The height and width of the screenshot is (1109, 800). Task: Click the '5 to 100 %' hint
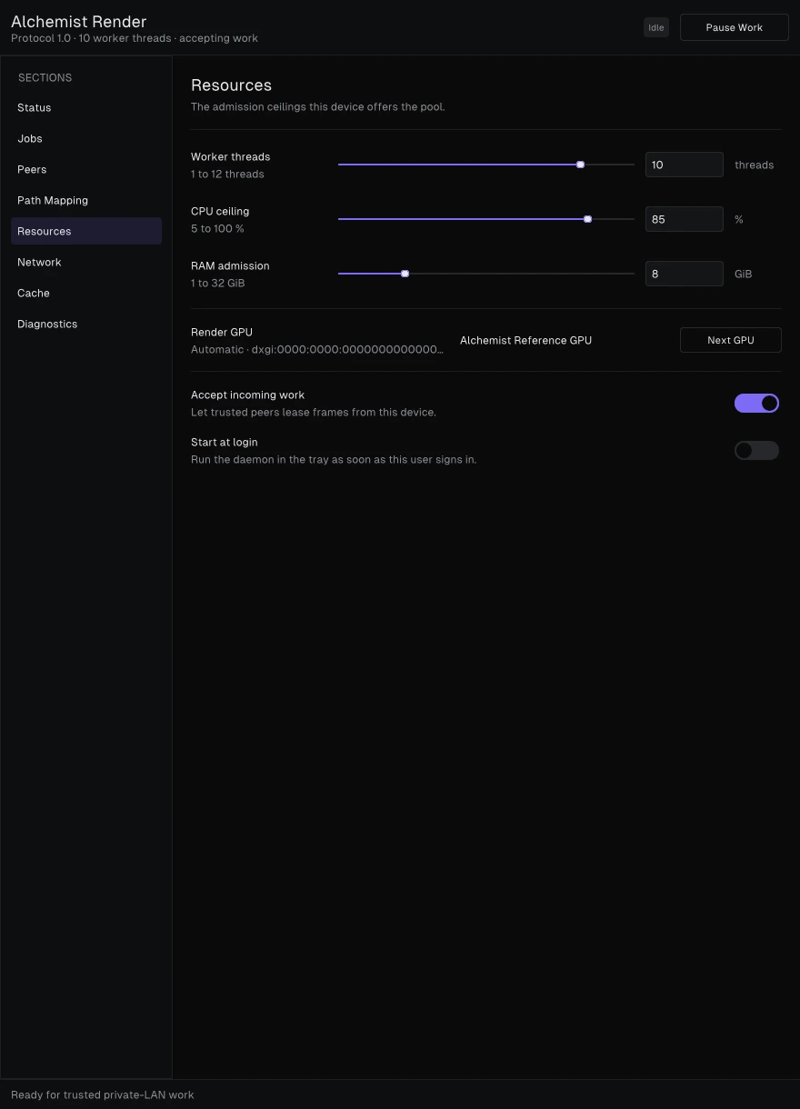217,228
